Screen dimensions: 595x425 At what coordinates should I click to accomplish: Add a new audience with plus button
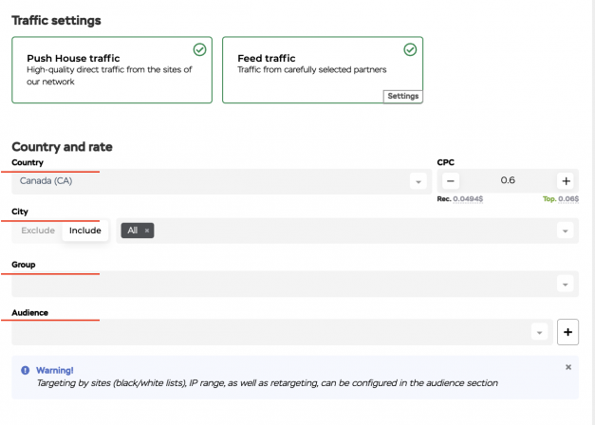click(x=567, y=332)
